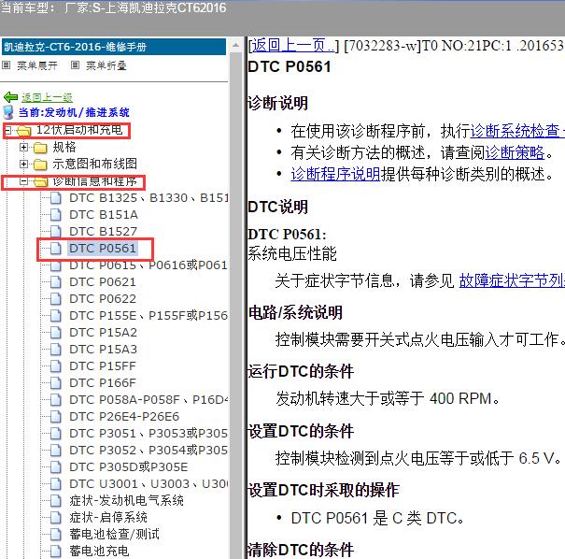Click document icon beside DTC B1527

click(55, 232)
